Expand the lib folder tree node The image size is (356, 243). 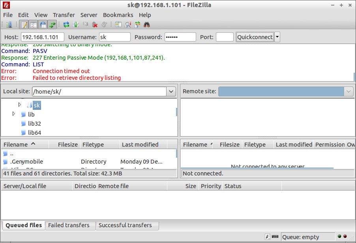14,114
